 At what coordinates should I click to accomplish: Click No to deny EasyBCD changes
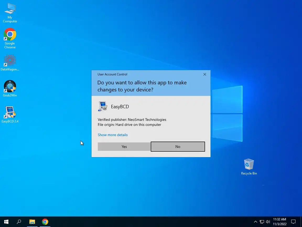tap(178, 147)
